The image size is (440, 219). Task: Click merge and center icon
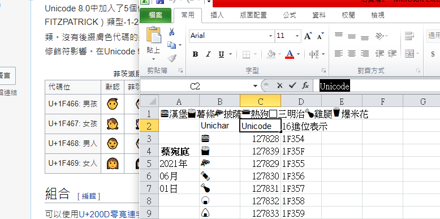[409, 53]
